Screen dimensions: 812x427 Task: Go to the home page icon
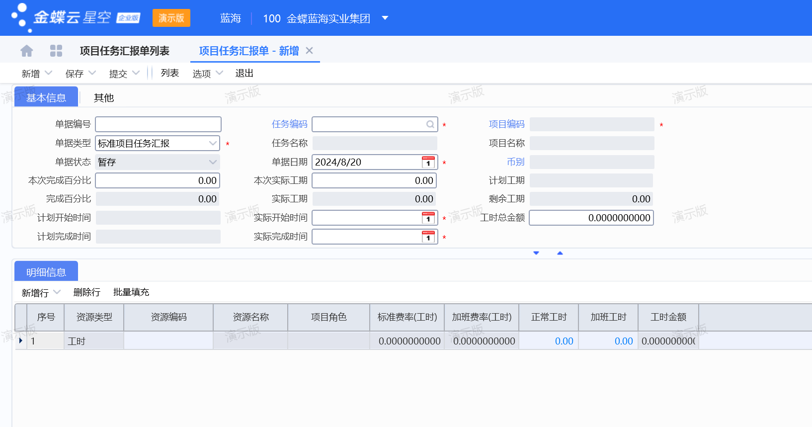point(27,51)
